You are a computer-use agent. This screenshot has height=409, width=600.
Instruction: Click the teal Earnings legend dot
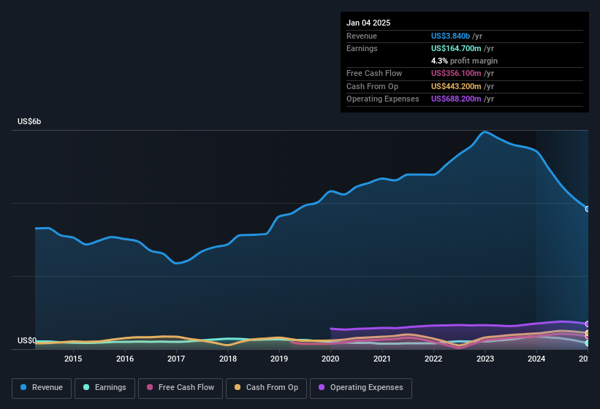coord(86,387)
